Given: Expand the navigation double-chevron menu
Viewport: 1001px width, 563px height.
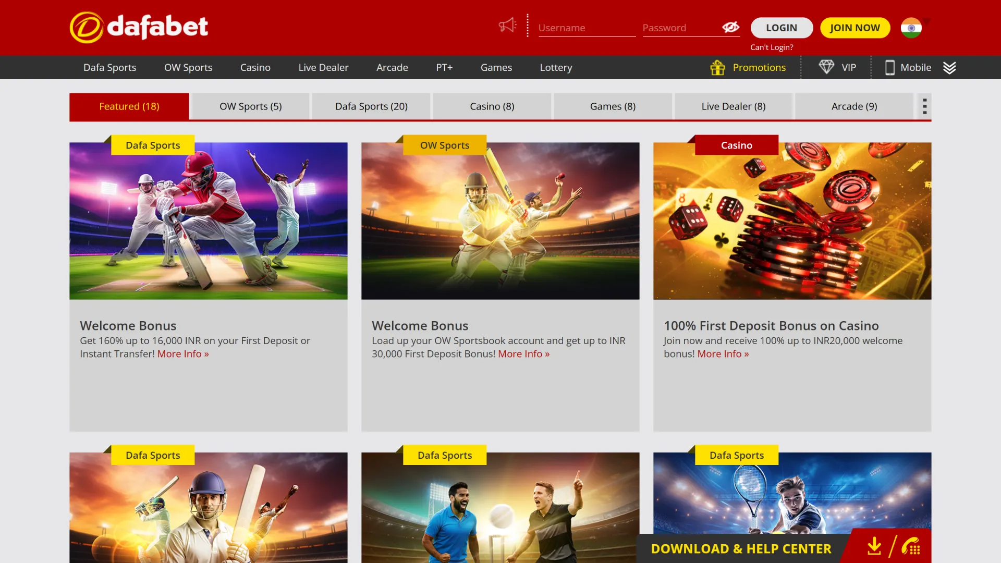Looking at the screenshot, I should click(950, 67).
